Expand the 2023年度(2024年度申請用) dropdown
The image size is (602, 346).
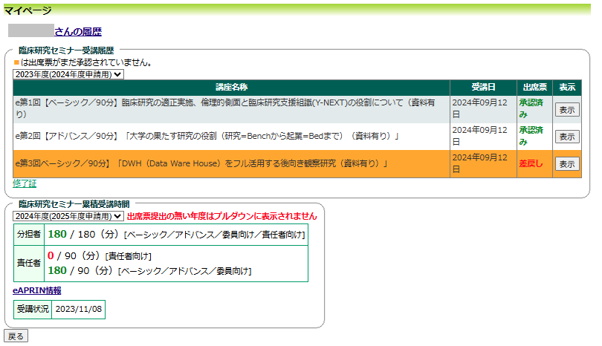click(68, 74)
